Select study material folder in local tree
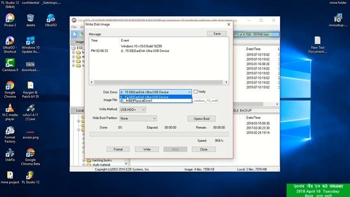The width and height of the screenshot is (350, 197). pyautogui.click(x=101, y=165)
